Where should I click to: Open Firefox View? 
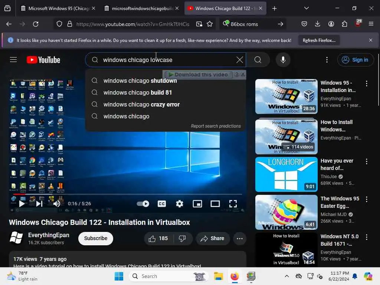pos(7,8)
